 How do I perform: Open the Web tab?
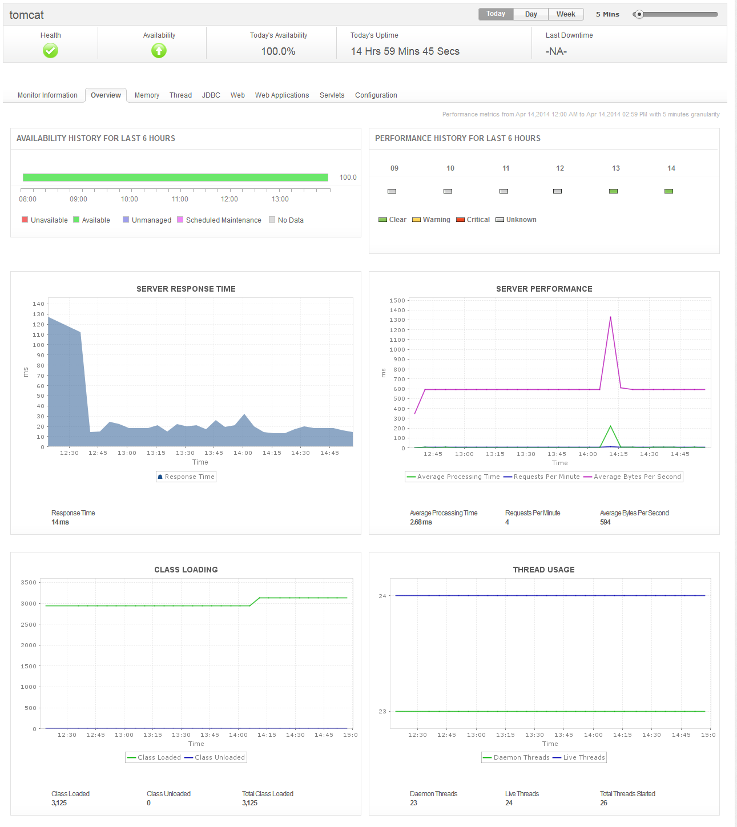(x=237, y=95)
